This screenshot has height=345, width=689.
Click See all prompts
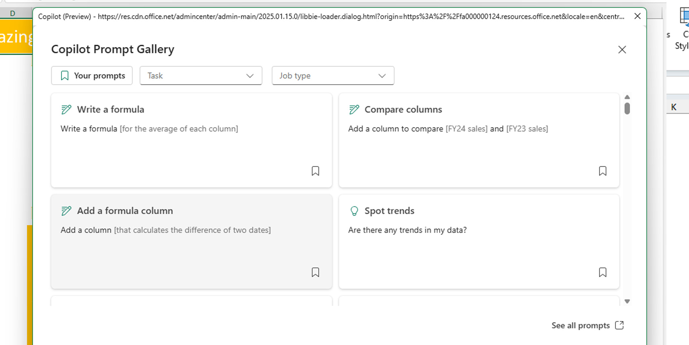click(x=580, y=325)
